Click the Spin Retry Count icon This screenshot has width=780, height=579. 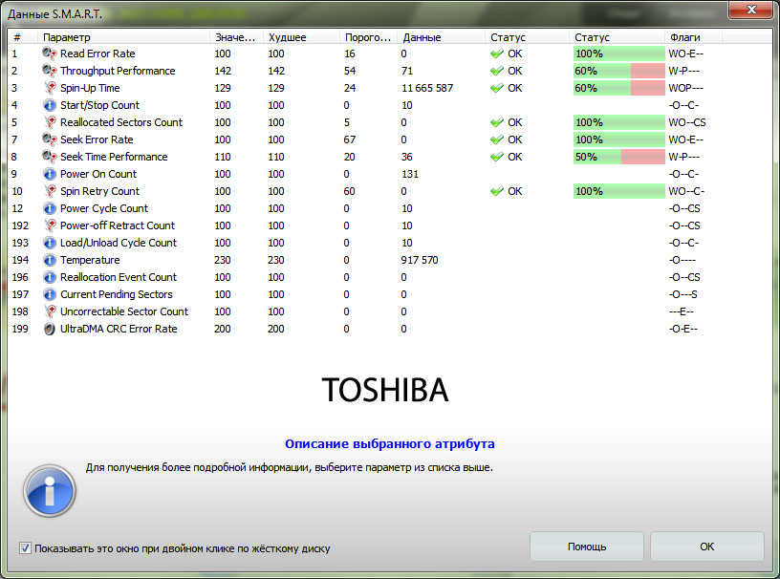point(50,191)
